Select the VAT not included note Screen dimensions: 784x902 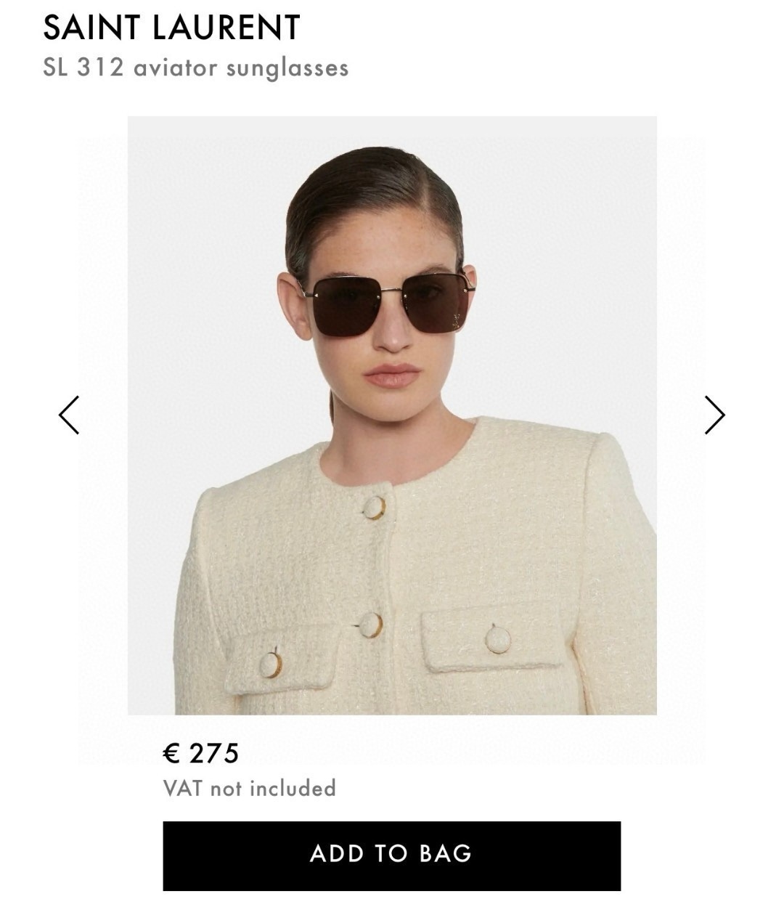pos(249,788)
